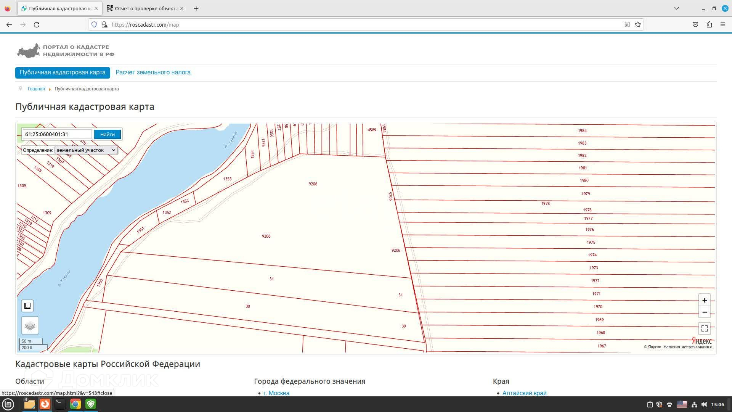Viewport: 732px width, 412px height.
Task: Click the ruler measurement tool on map
Action: coord(27,306)
